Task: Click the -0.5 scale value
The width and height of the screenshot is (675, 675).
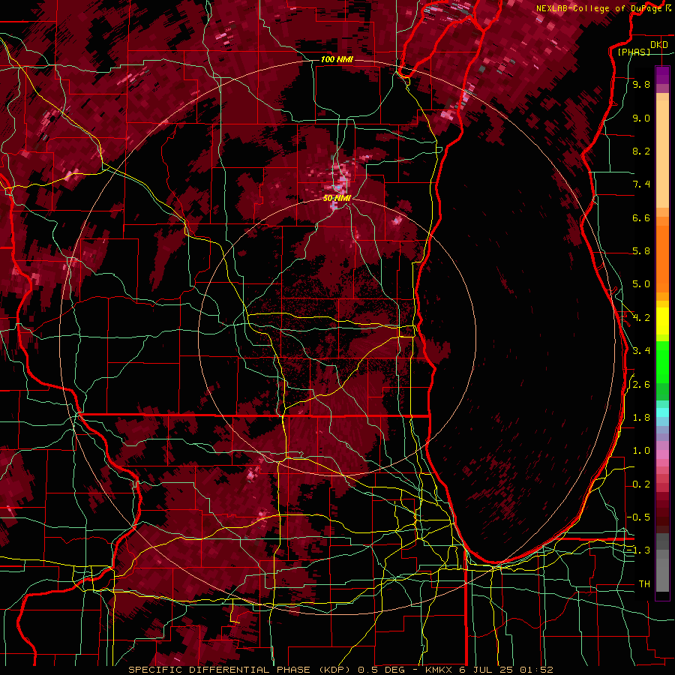Action: coord(638,517)
